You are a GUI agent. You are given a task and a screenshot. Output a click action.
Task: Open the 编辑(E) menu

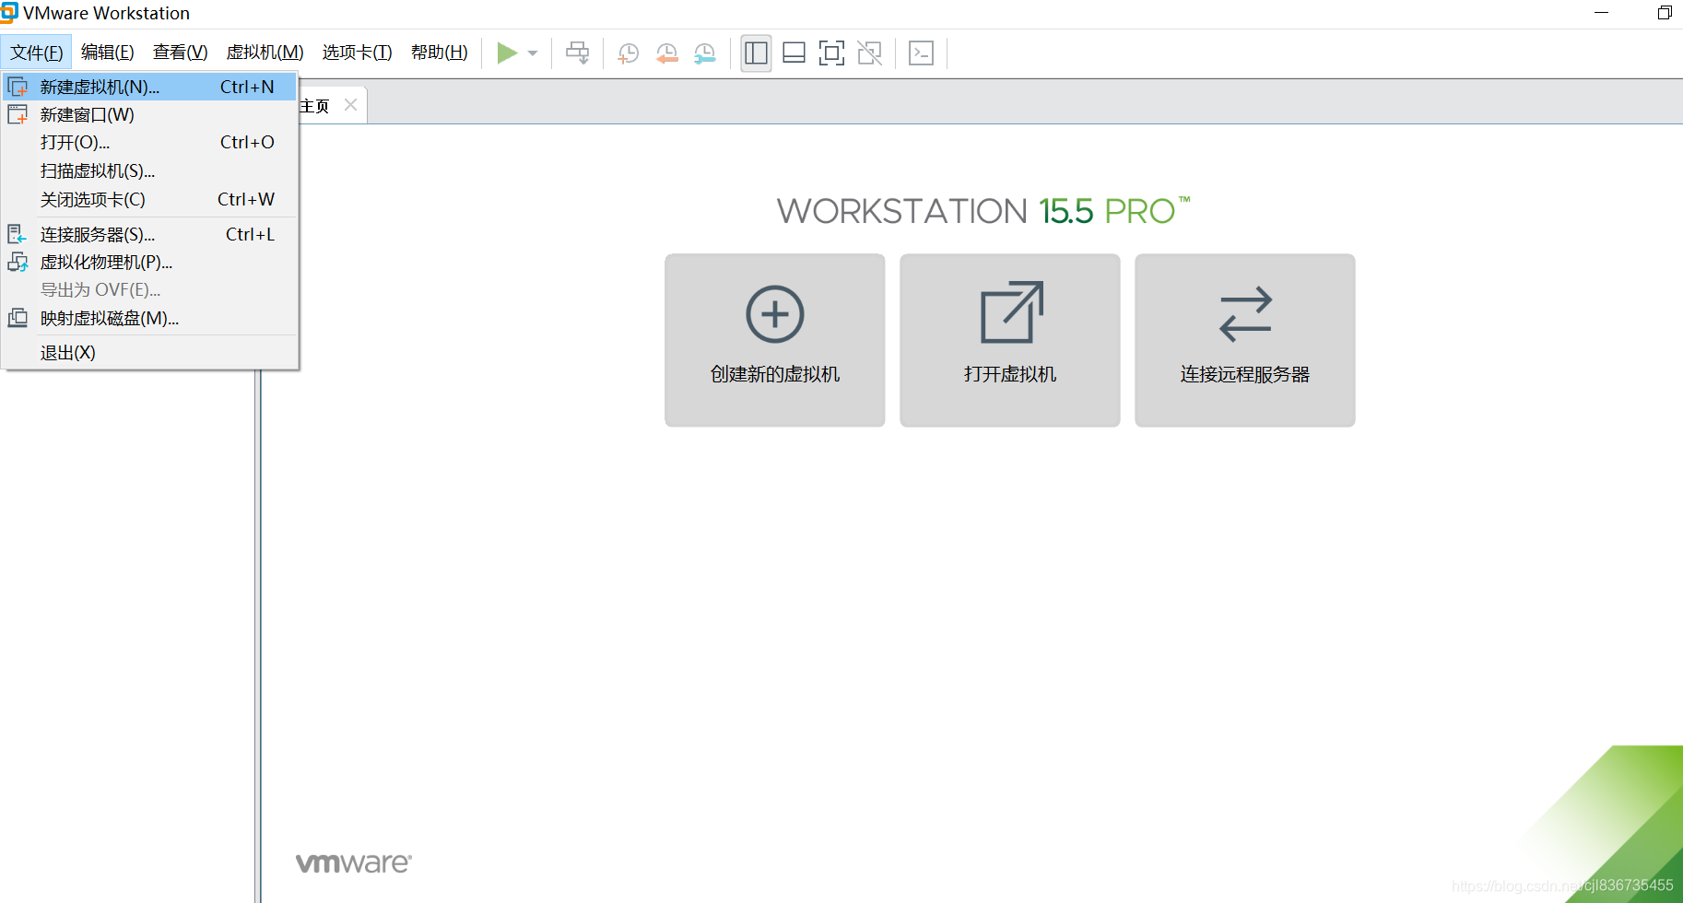pos(107,53)
